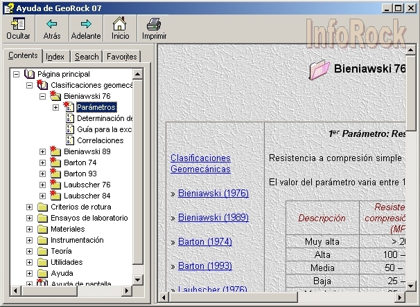This screenshot has height=307, width=420.
Task: Expand the Criterios de rotura node
Action: [29, 207]
